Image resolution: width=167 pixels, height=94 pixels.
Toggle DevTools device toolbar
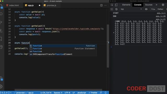[x=116, y=5]
